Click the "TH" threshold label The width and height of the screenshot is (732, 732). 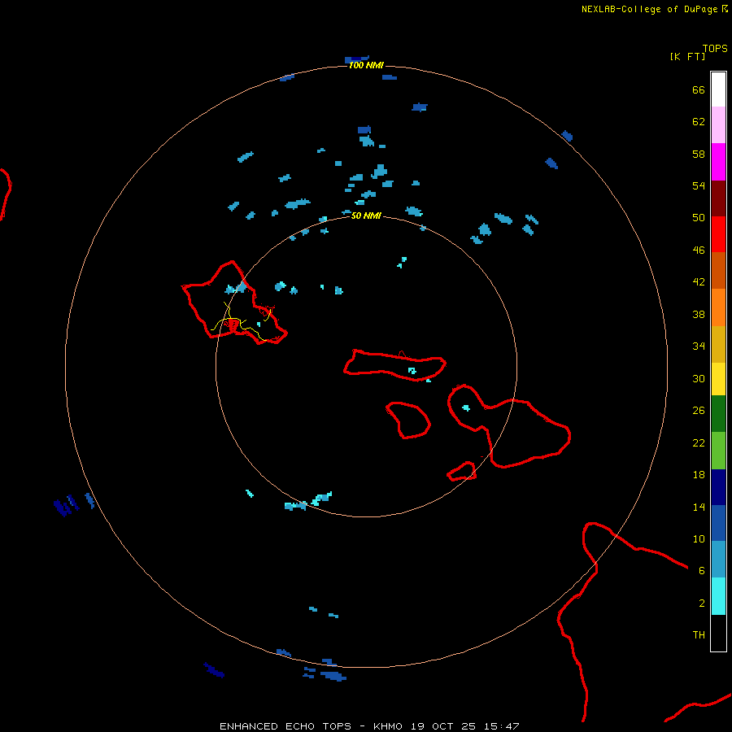[699, 635]
